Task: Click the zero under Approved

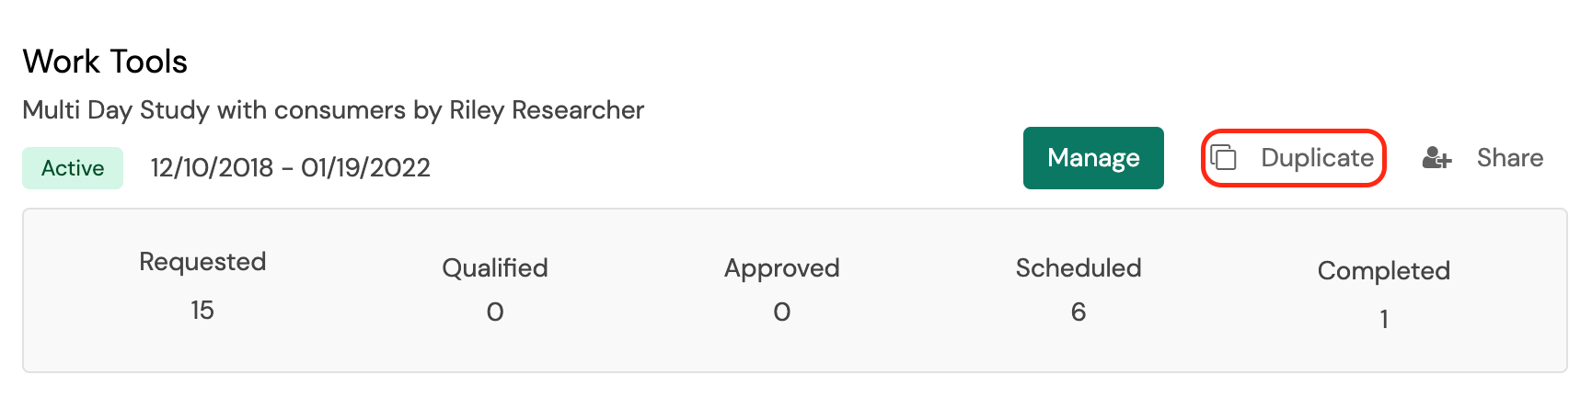Action: [781, 312]
